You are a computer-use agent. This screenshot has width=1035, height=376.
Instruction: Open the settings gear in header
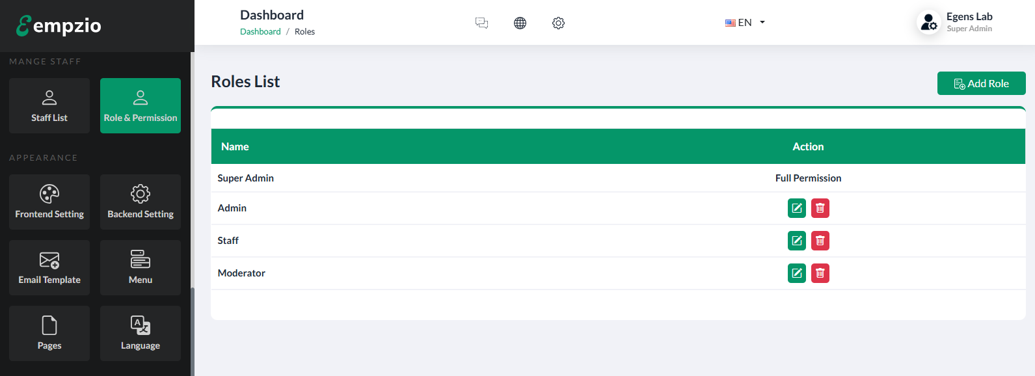tap(558, 23)
